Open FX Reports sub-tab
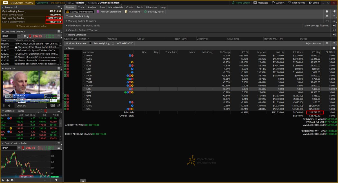 (132, 12)
